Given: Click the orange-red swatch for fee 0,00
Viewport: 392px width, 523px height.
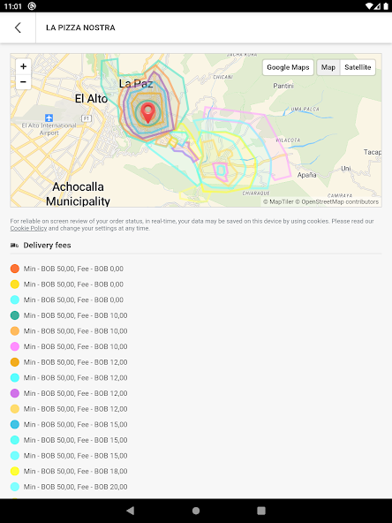Looking at the screenshot, I should 15,269.
